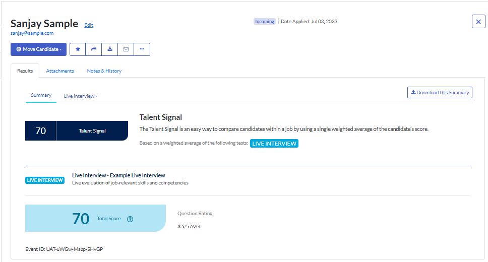Screen dimensions: 488x262
Task: Click the sanjay@sample.com email link
Action: [x=32, y=33]
